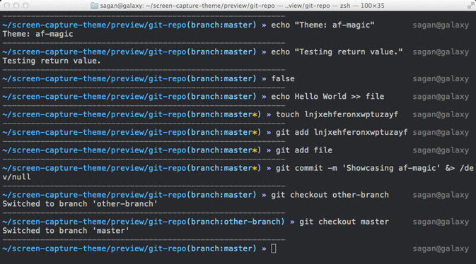Click the blue path on the last empty prompt
This screenshot has width=476, height=264.
94,249
